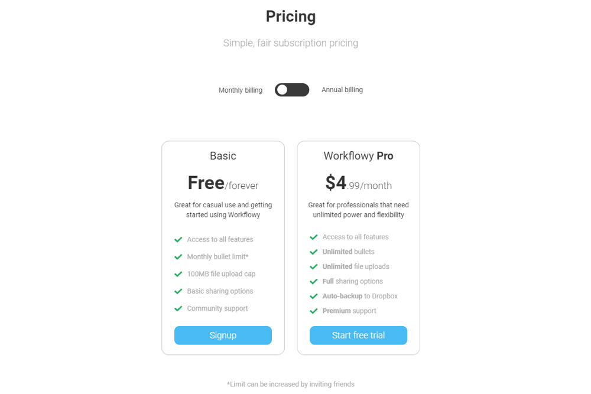Screen dimensions: 591x394
Task: Click the checkmark beside "Premium support"
Action: pyautogui.click(x=313, y=311)
